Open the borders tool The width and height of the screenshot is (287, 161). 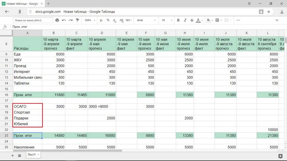[x=217, y=20]
